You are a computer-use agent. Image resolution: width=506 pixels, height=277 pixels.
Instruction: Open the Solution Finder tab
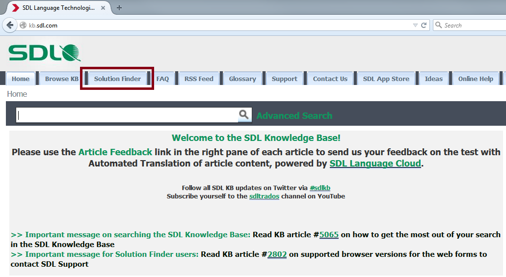pos(117,79)
